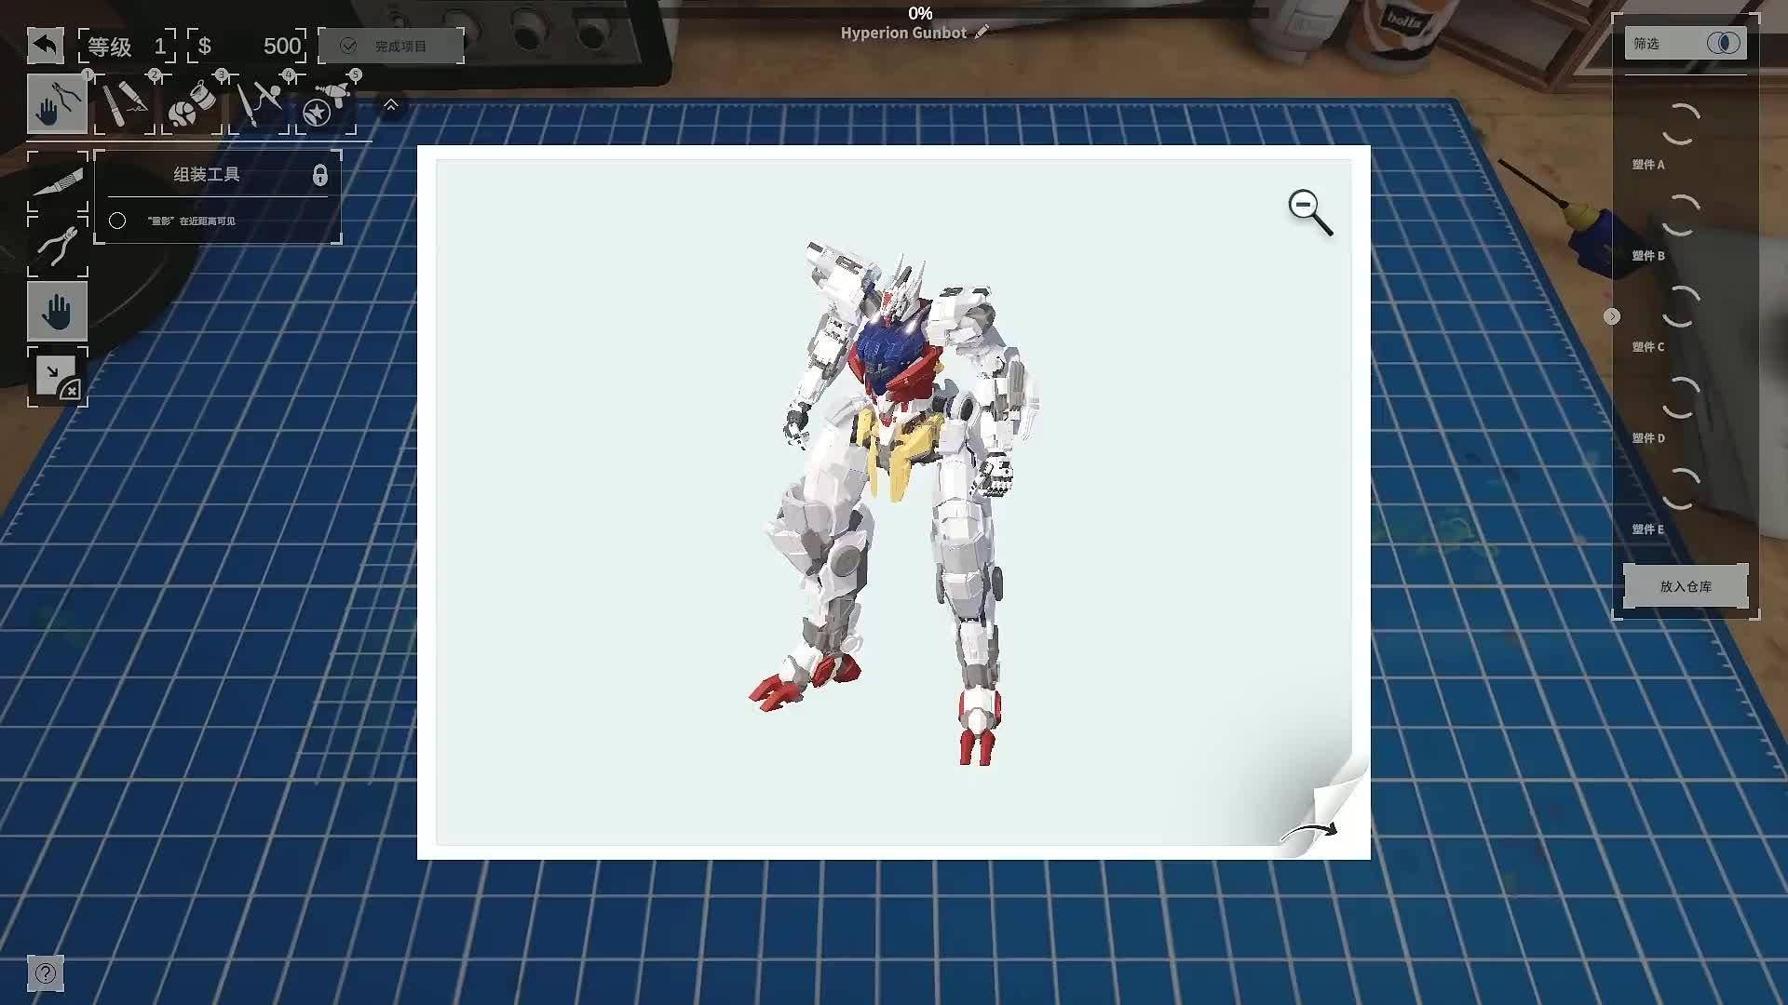Viewport: 1788px width, 1005px height.
Task: Click the back arrow button
Action: 46,46
